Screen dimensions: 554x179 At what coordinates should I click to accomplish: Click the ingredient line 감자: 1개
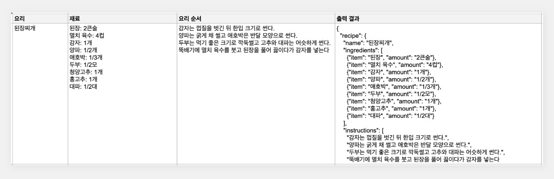[x=80, y=43]
